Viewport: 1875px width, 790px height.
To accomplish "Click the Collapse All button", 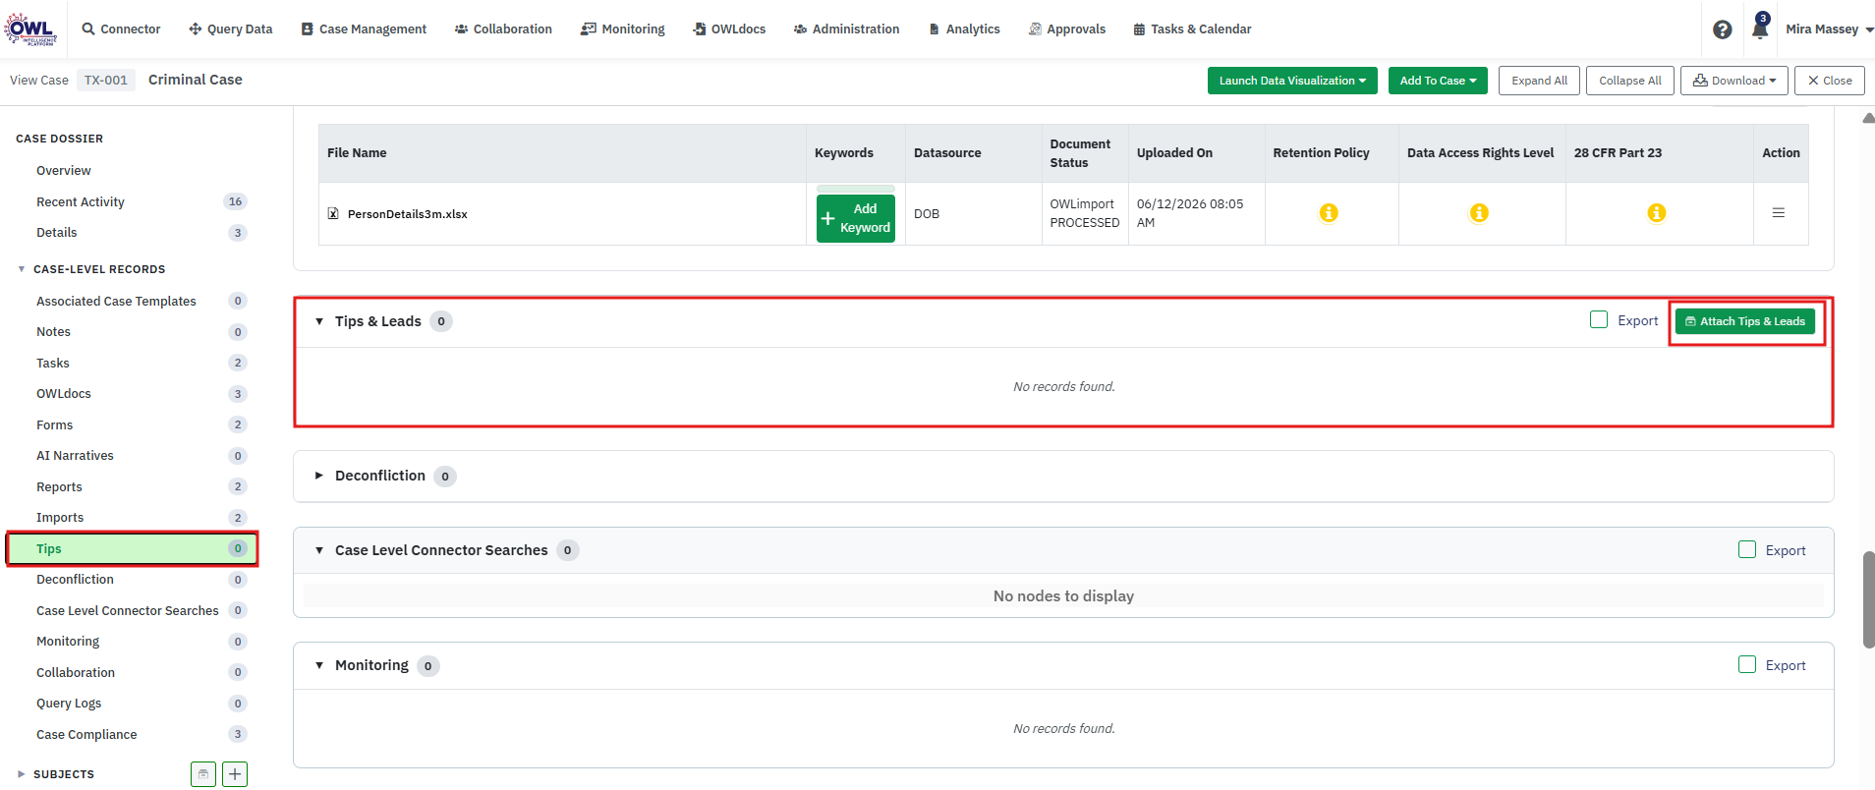I will [x=1629, y=81].
